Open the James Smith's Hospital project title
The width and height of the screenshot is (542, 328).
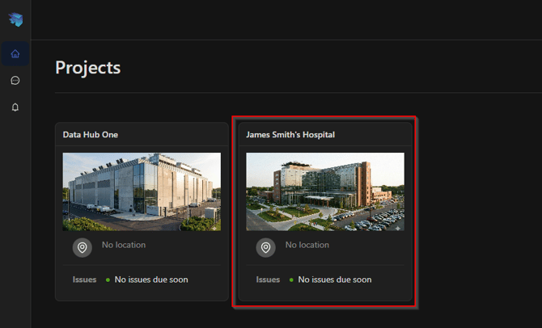pyautogui.click(x=290, y=135)
